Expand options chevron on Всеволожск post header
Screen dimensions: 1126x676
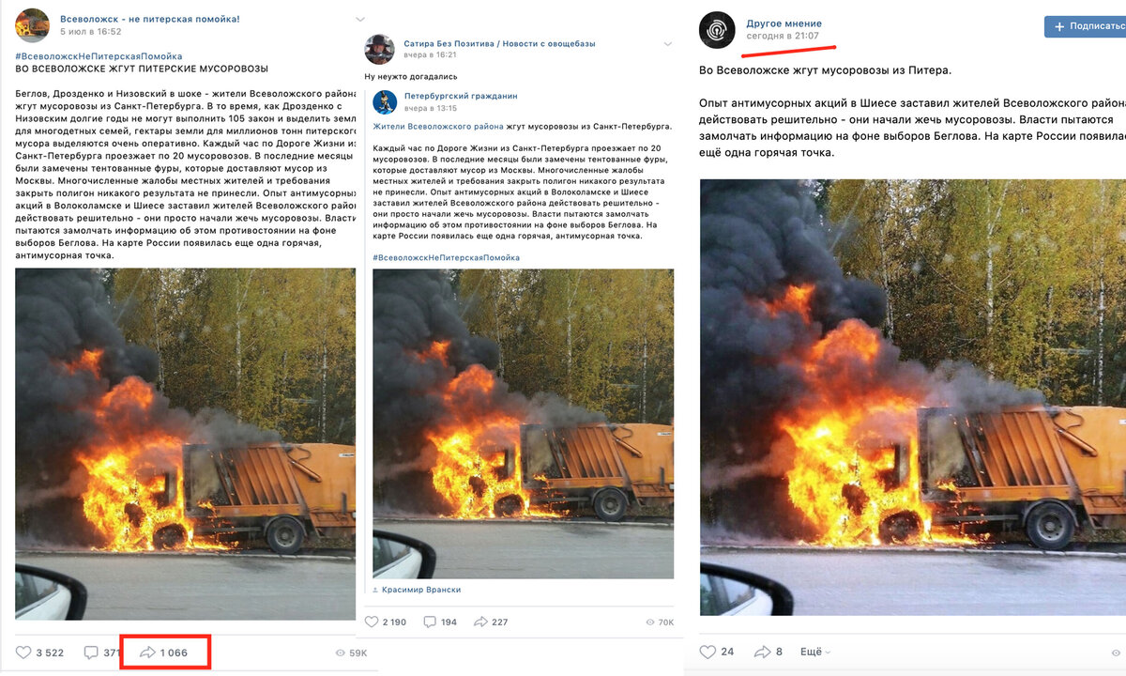tap(360, 20)
